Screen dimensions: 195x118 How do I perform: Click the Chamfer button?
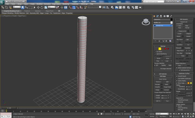(158, 87)
